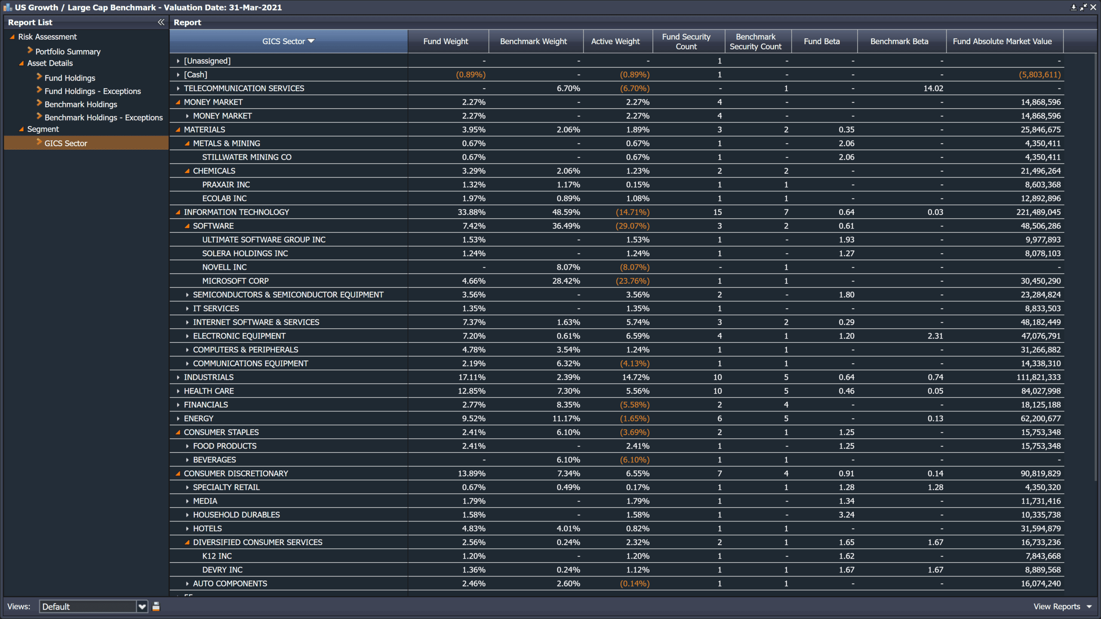Expand FINANCIALS sector row
Screen dimensions: 1101x619
pos(178,405)
